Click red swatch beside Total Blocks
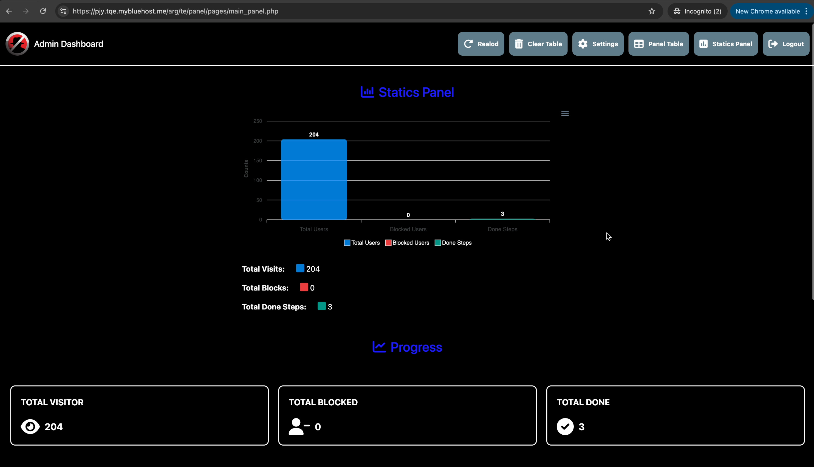This screenshot has width=814, height=467. pos(304,287)
